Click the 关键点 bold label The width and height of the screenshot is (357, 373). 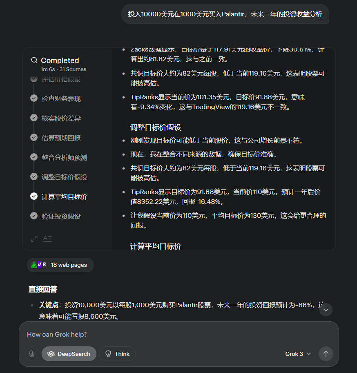[49, 305]
